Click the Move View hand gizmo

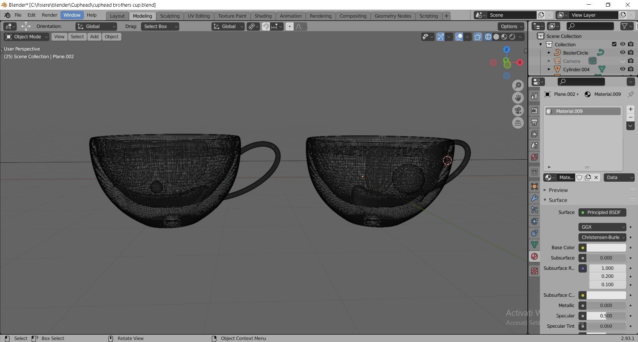[x=518, y=98]
